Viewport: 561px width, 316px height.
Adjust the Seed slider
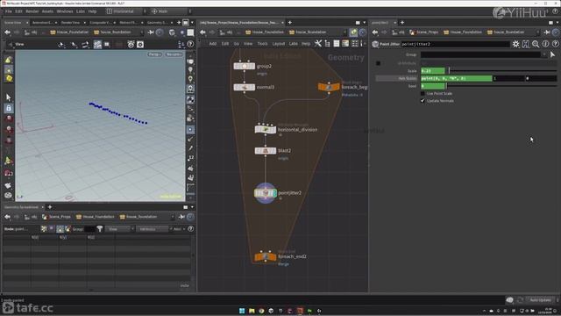501,86
